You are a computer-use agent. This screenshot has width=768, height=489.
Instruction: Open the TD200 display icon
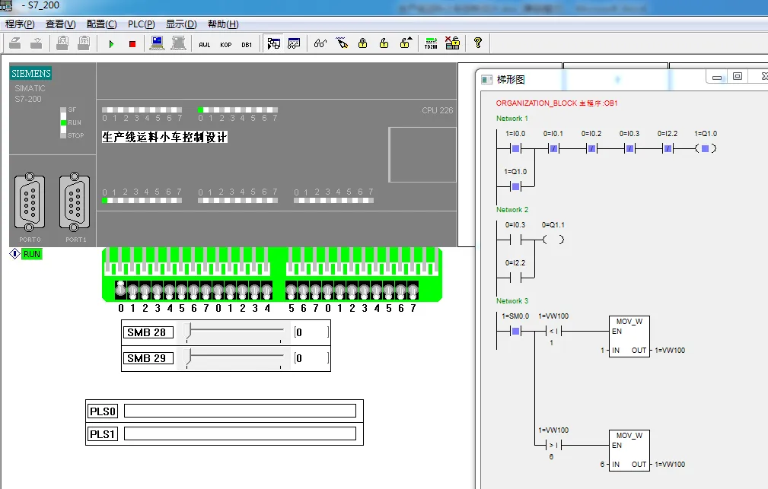point(432,43)
